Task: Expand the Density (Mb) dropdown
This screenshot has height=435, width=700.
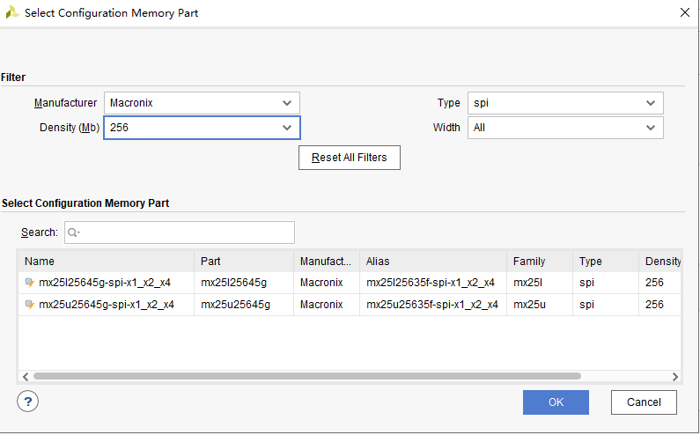Action: pos(202,128)
